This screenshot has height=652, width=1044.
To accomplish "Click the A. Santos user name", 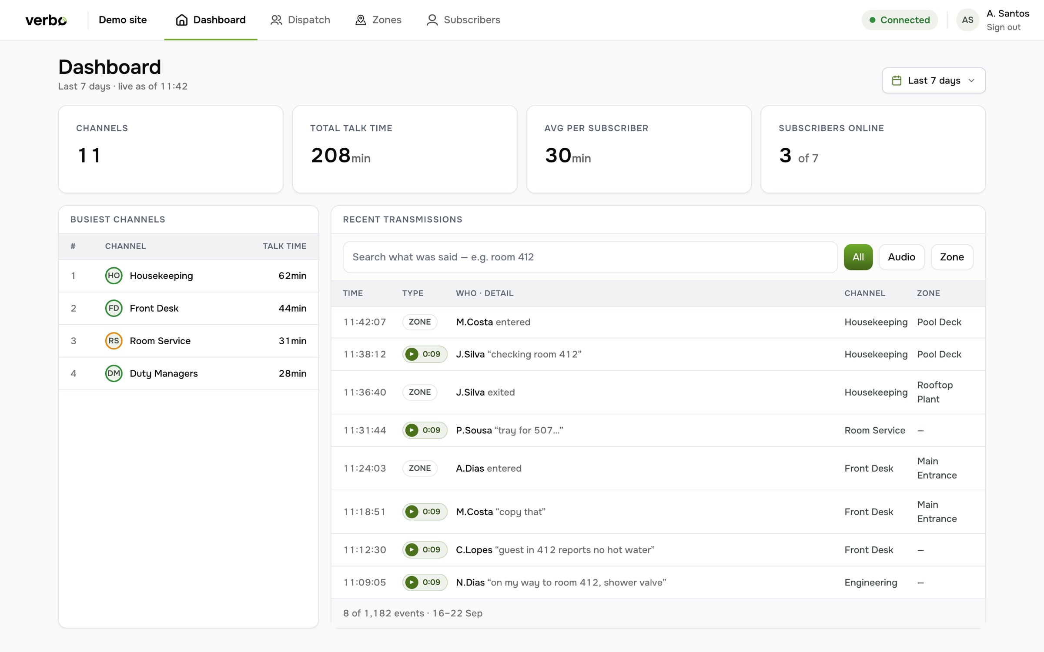I will click(1007, 13).
